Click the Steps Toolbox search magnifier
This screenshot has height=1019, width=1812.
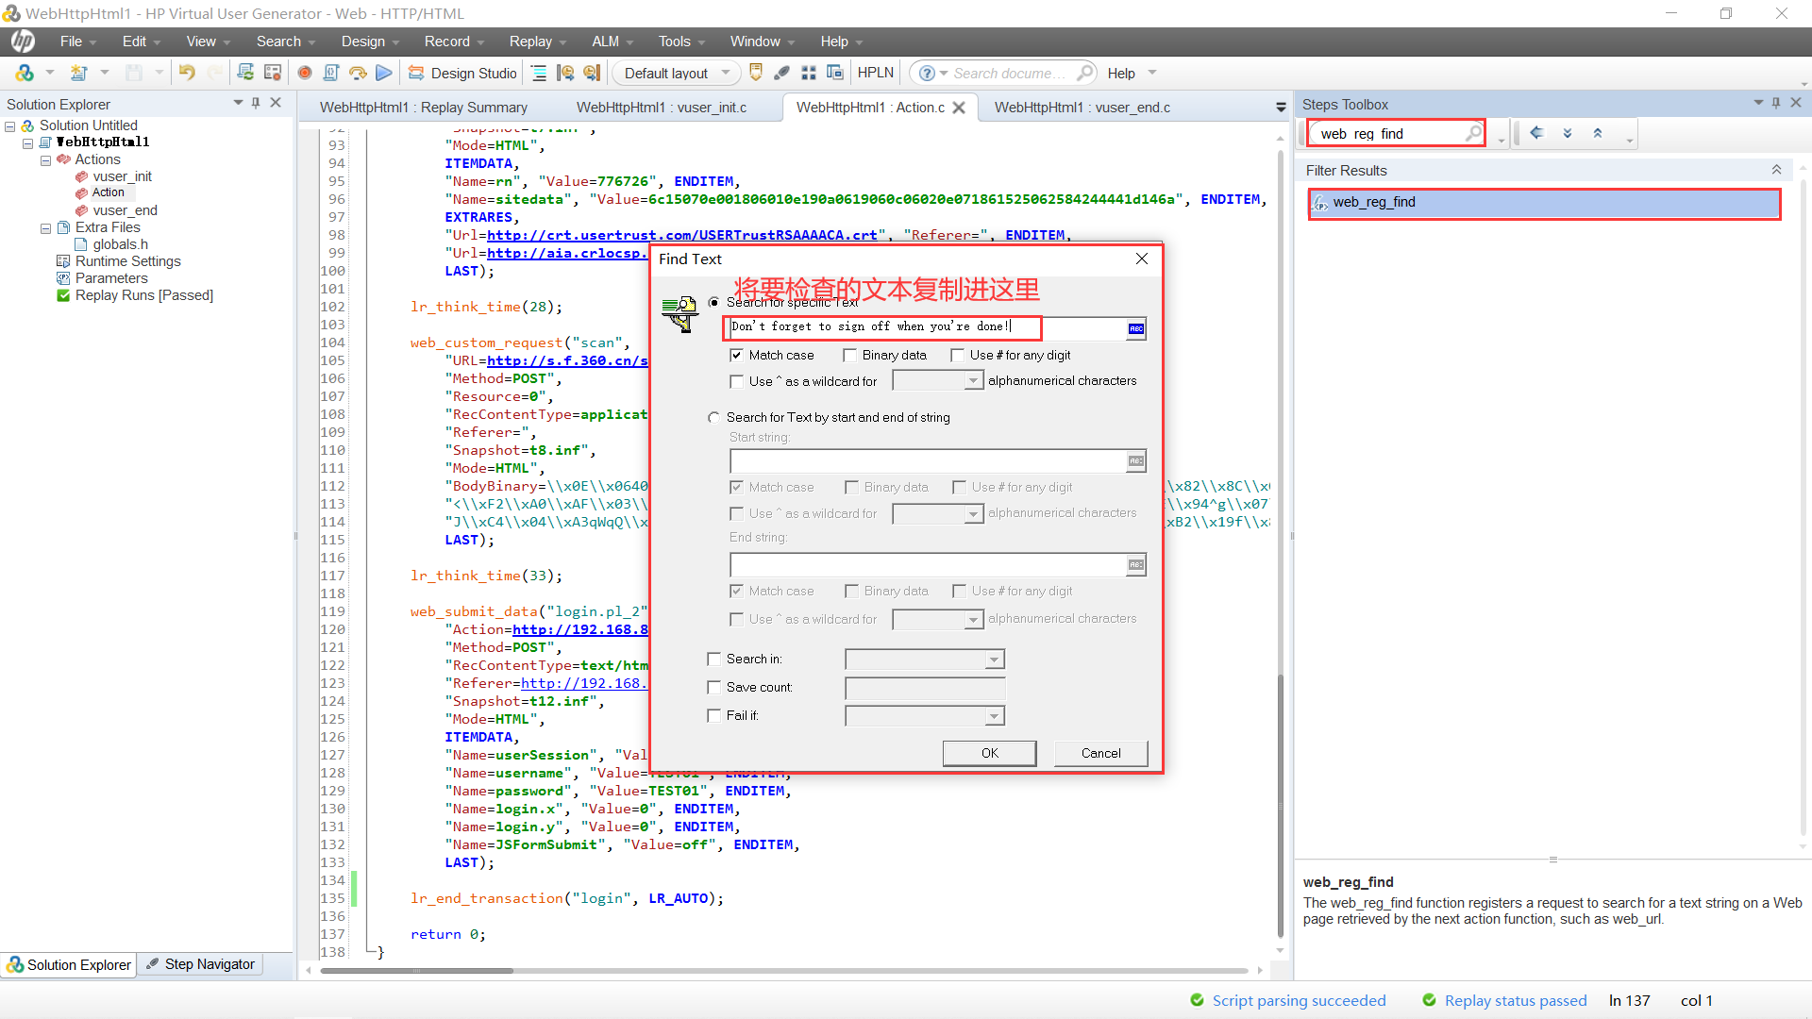(1472, 133)
